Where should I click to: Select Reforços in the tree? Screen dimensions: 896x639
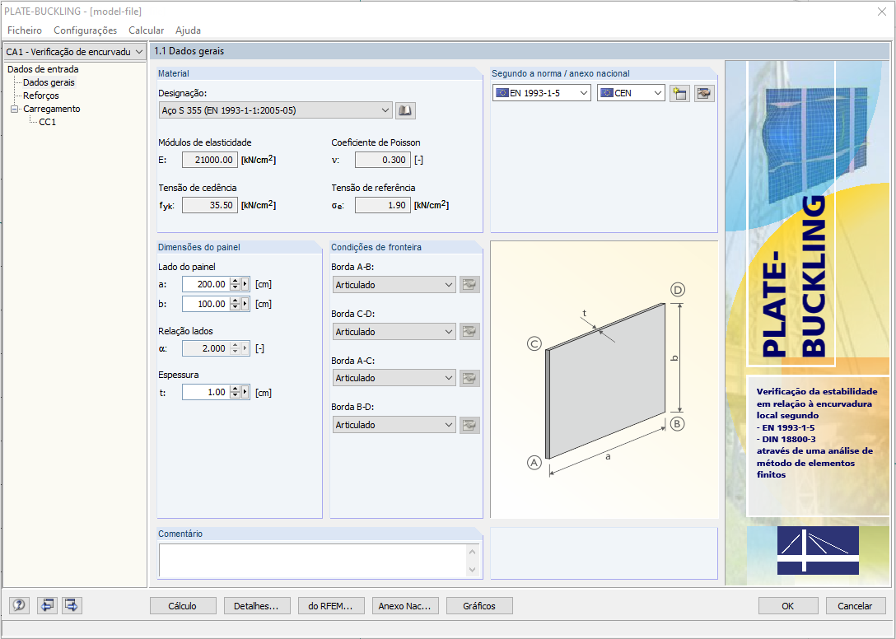pyautogui.click(x=40, y=96)
